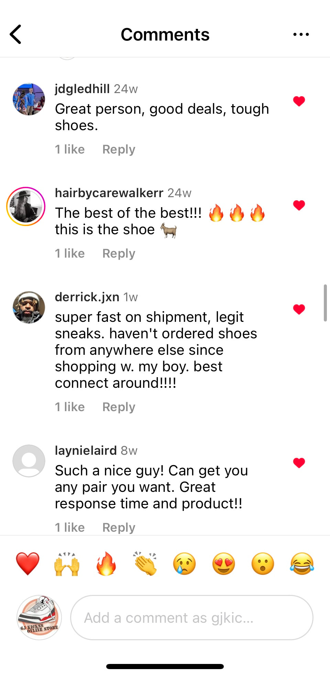
Task: Reply to derrick.jxn's comment
Action: [119, 407]
